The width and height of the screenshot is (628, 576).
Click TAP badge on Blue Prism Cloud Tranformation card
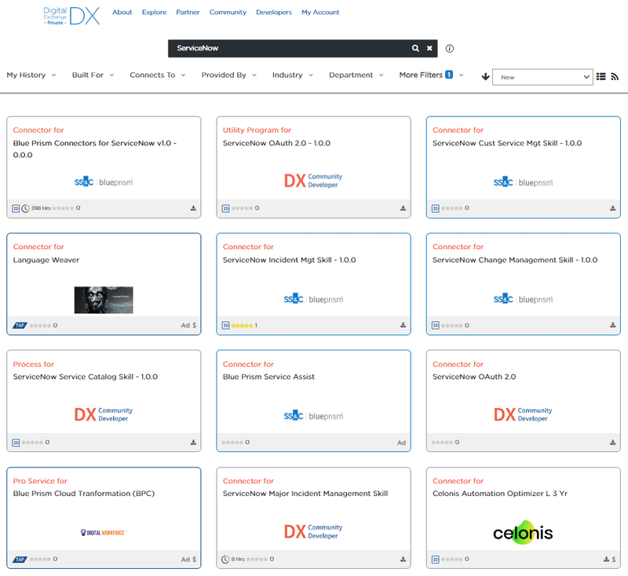pos(20,559)
